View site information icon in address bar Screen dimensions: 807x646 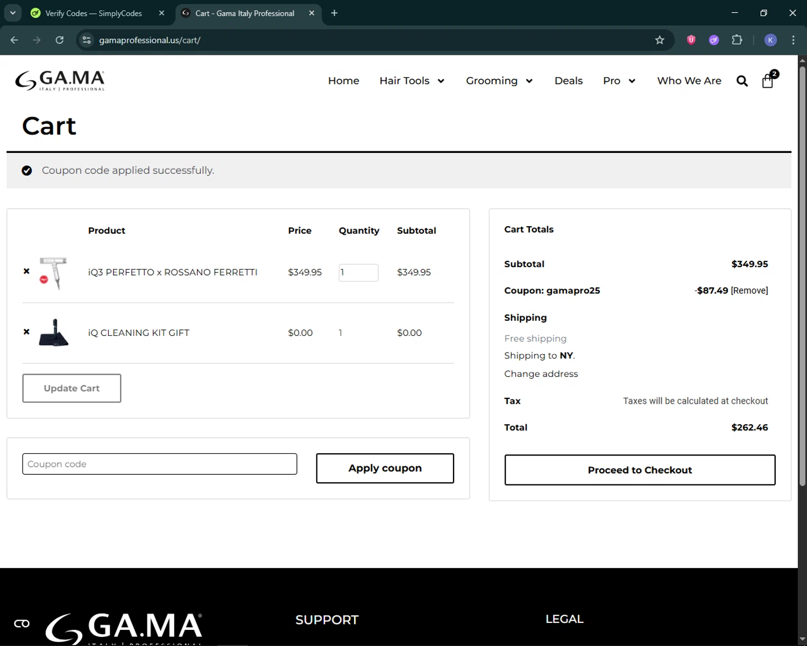coord(87,40)
